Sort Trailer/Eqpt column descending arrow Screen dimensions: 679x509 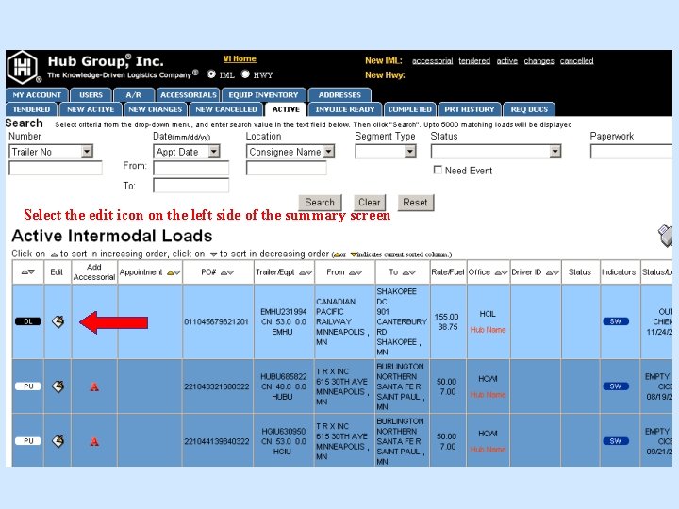click(309, 272)
